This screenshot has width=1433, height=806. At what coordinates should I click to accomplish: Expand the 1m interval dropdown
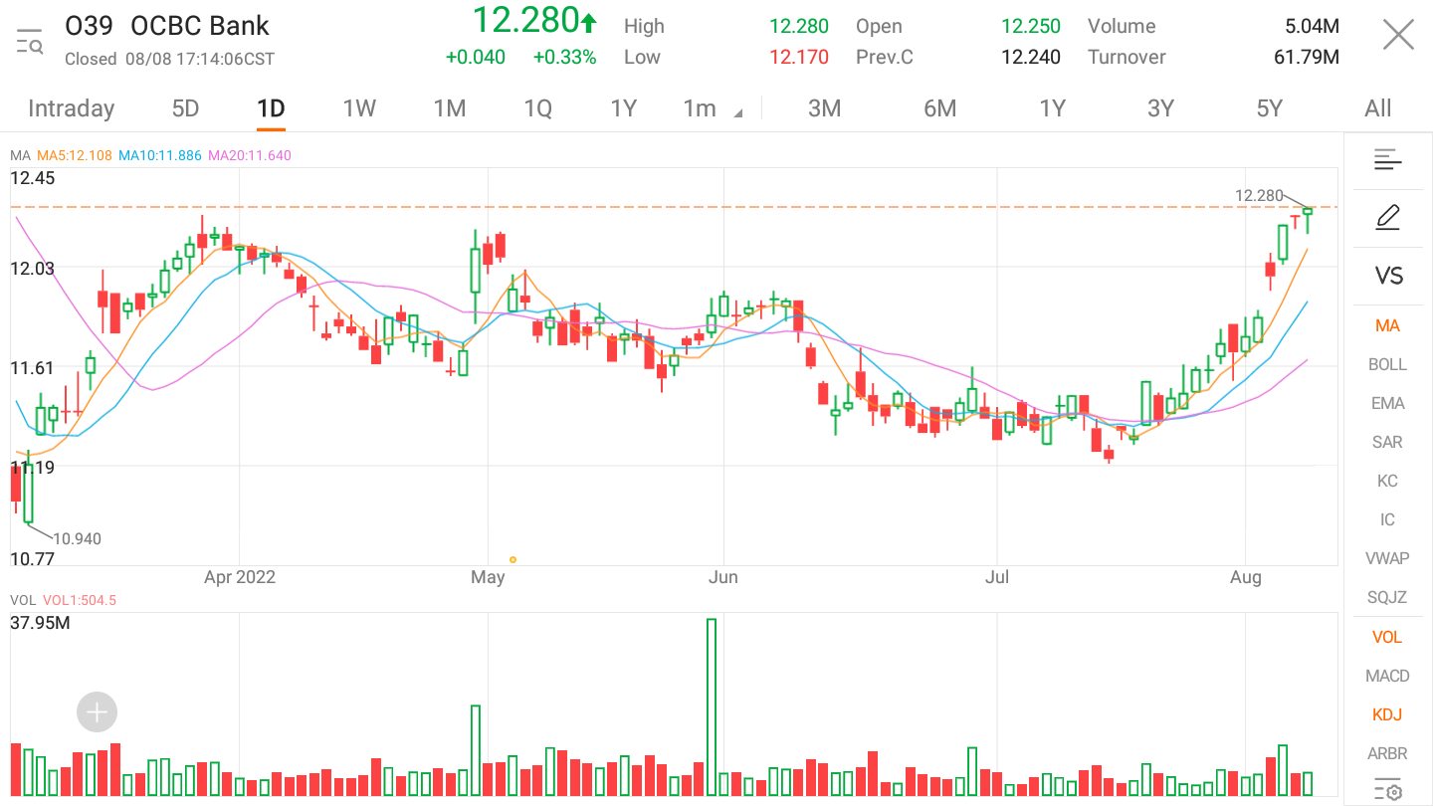click(x=712, y=108)
